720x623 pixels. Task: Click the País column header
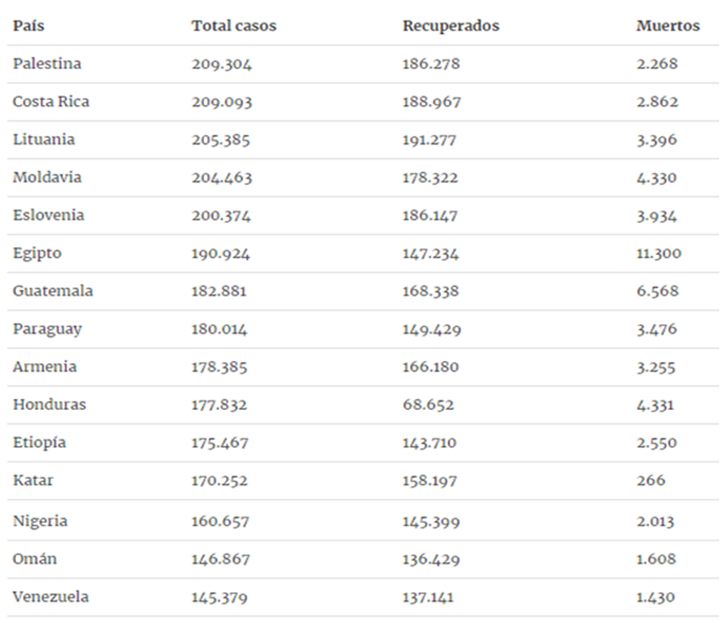28,26
